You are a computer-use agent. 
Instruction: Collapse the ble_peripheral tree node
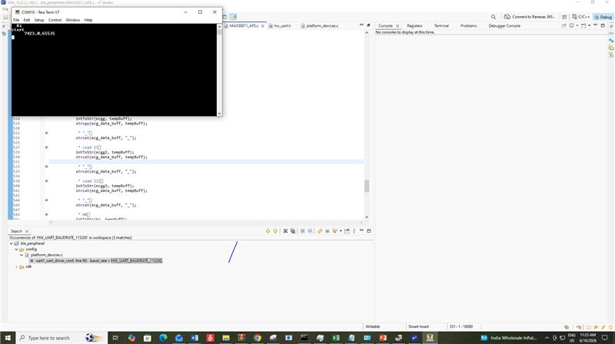tap(12, 243)
